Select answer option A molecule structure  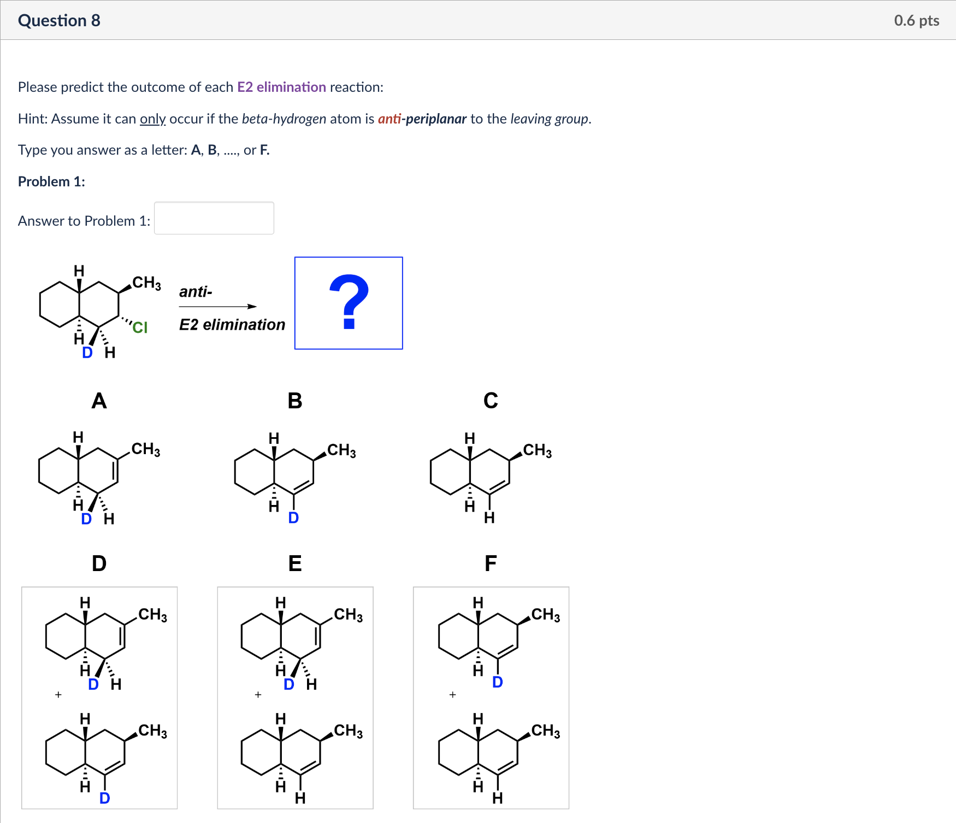tap(98, 475)
